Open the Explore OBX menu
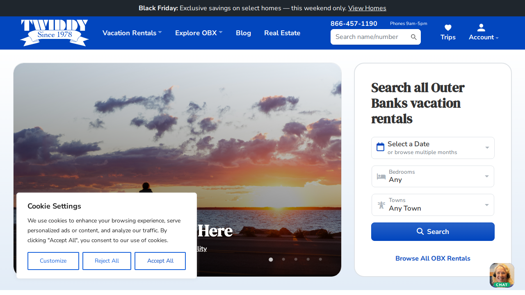This screenshot has height=295, width=525. tap(199, 33)
